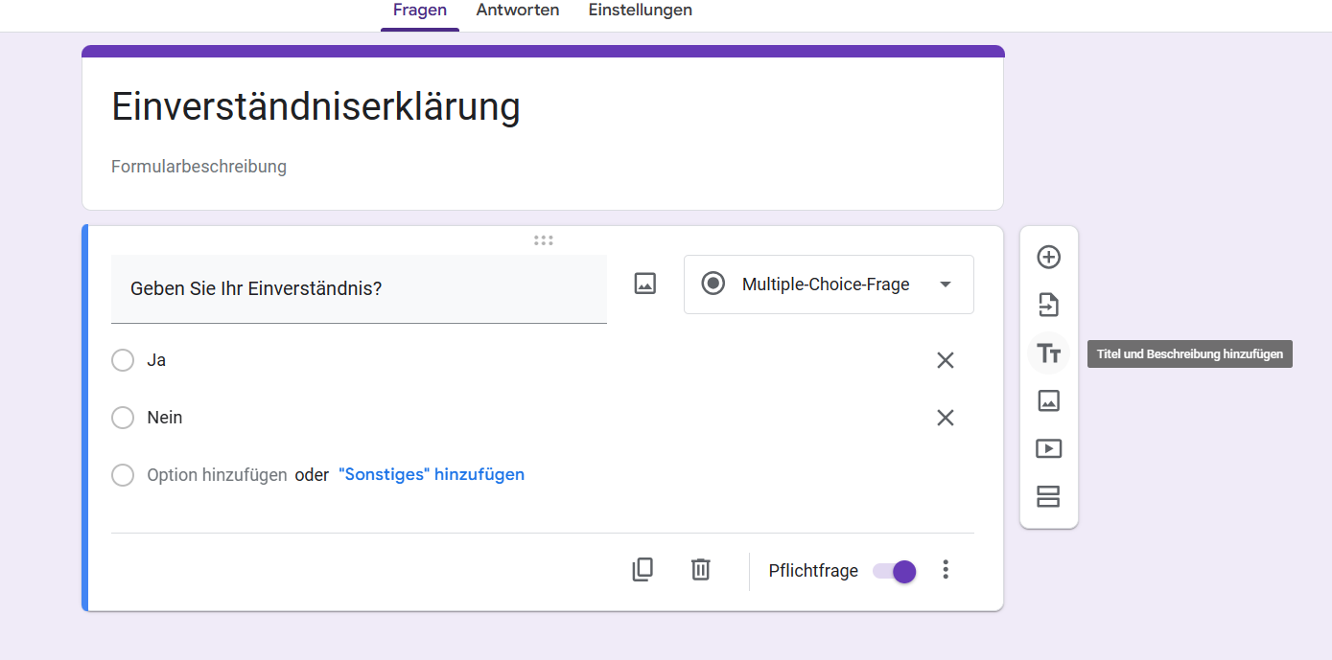1332x660 pixels.
Task: Click the add question plus icon
Action: click(1049, 258)
